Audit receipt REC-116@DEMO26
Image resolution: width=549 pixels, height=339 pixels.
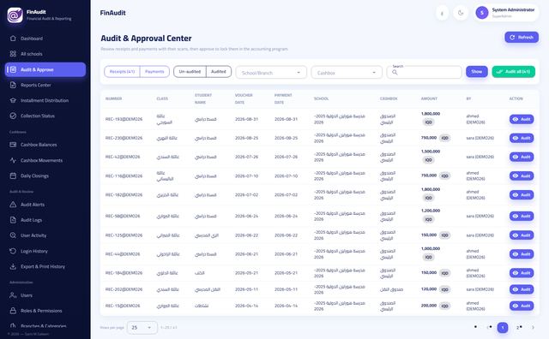coord(522,175)
